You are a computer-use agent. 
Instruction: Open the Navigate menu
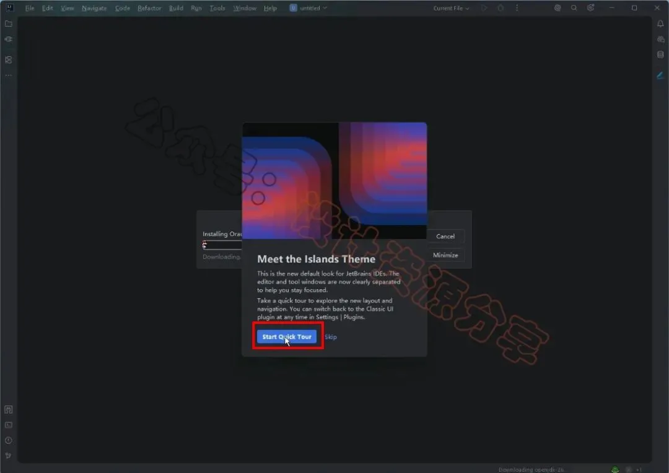[x=94, y=8]
